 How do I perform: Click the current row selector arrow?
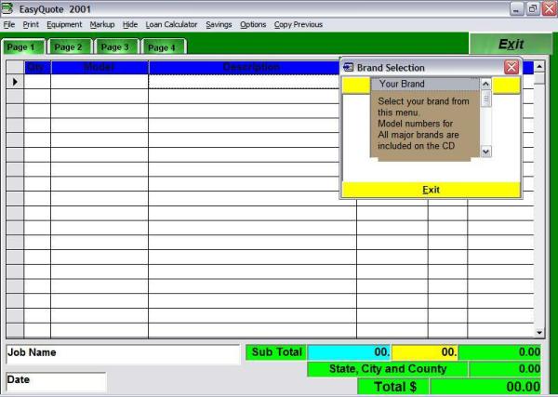[x=15, y=82]
